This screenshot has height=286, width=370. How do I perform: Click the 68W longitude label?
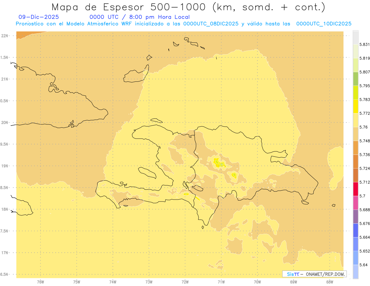click(330, 282)
